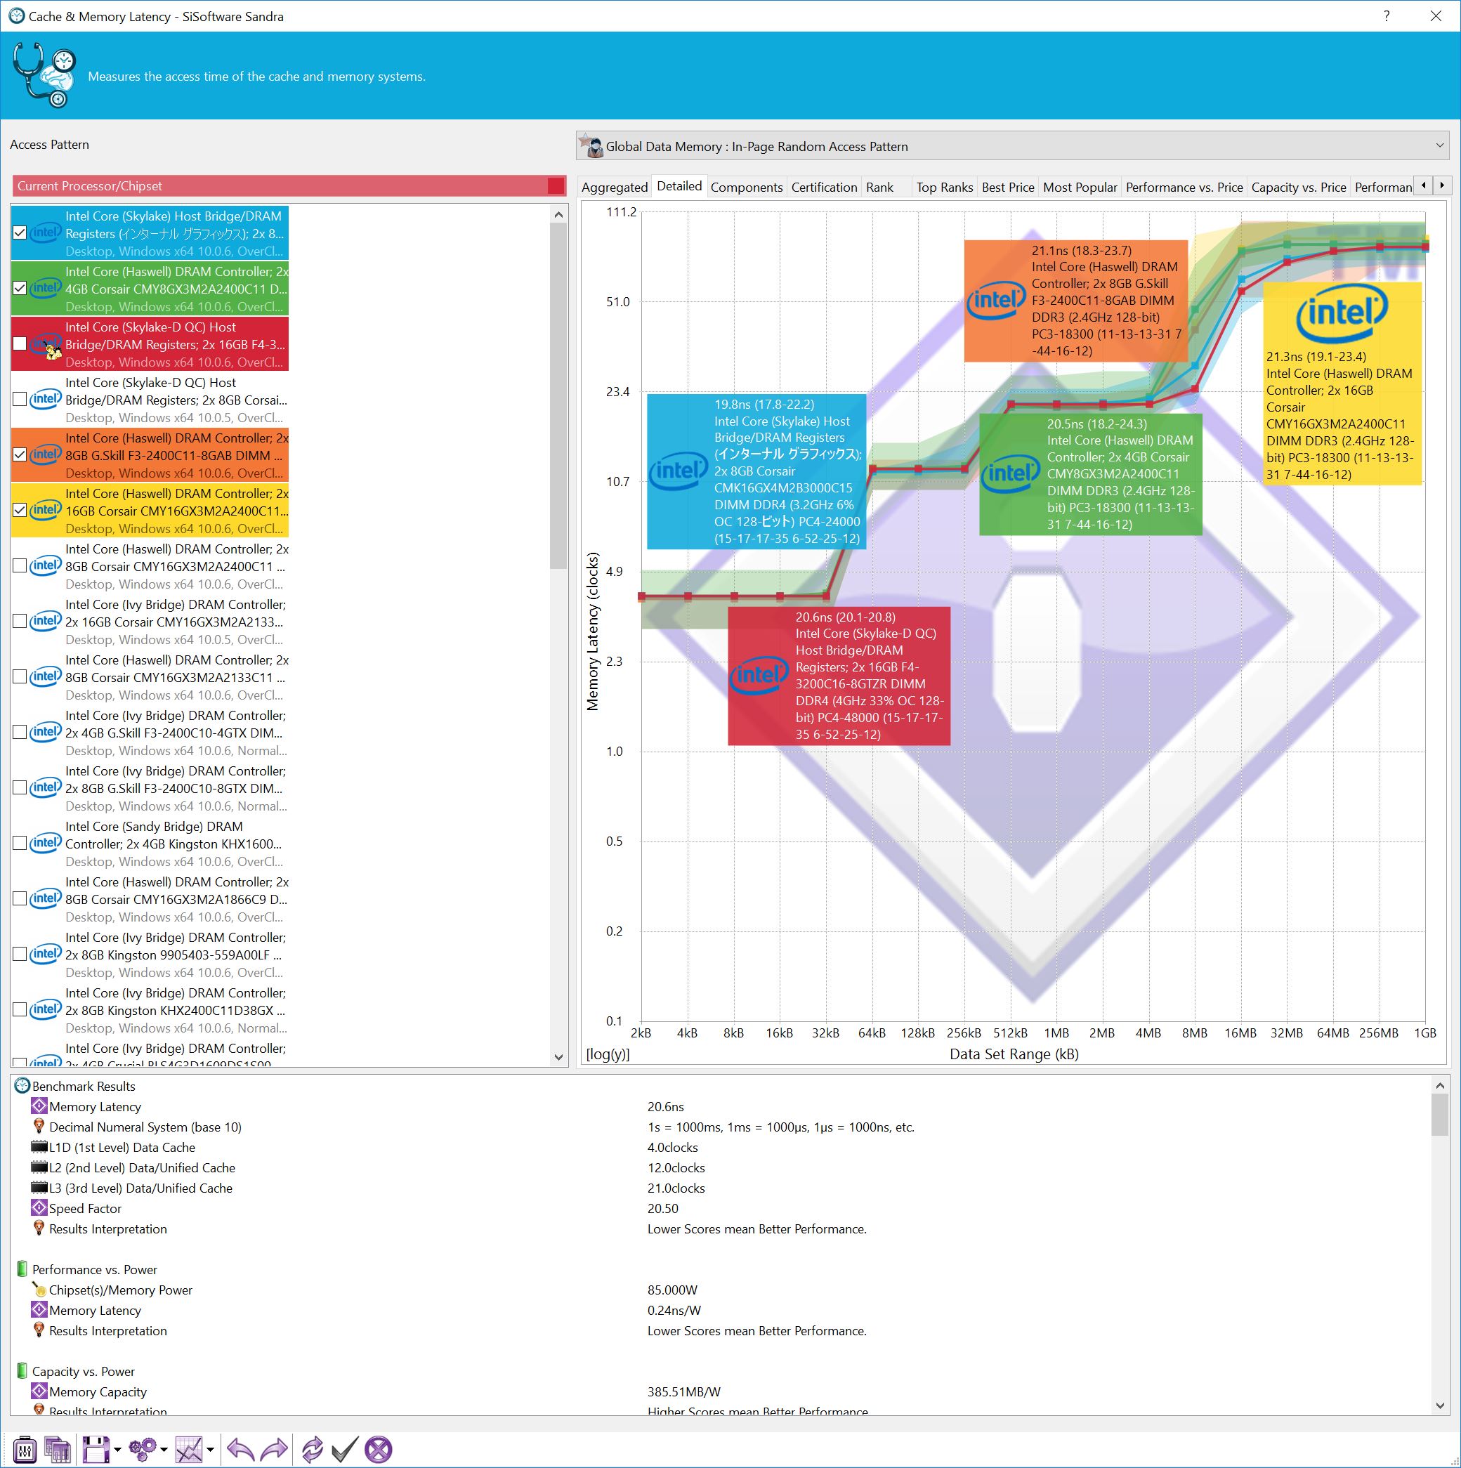Screen dimensions: 1461x1468
Task: Switch to the Aggregated tab
Action: pyautogui.click(x=614, y=187)
